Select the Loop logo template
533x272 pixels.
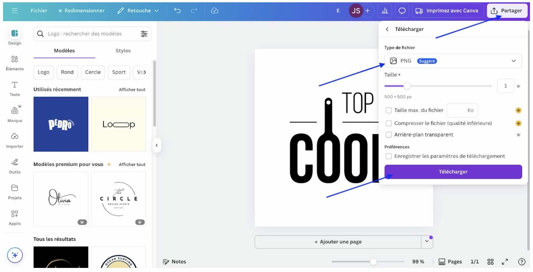(118, 124)
